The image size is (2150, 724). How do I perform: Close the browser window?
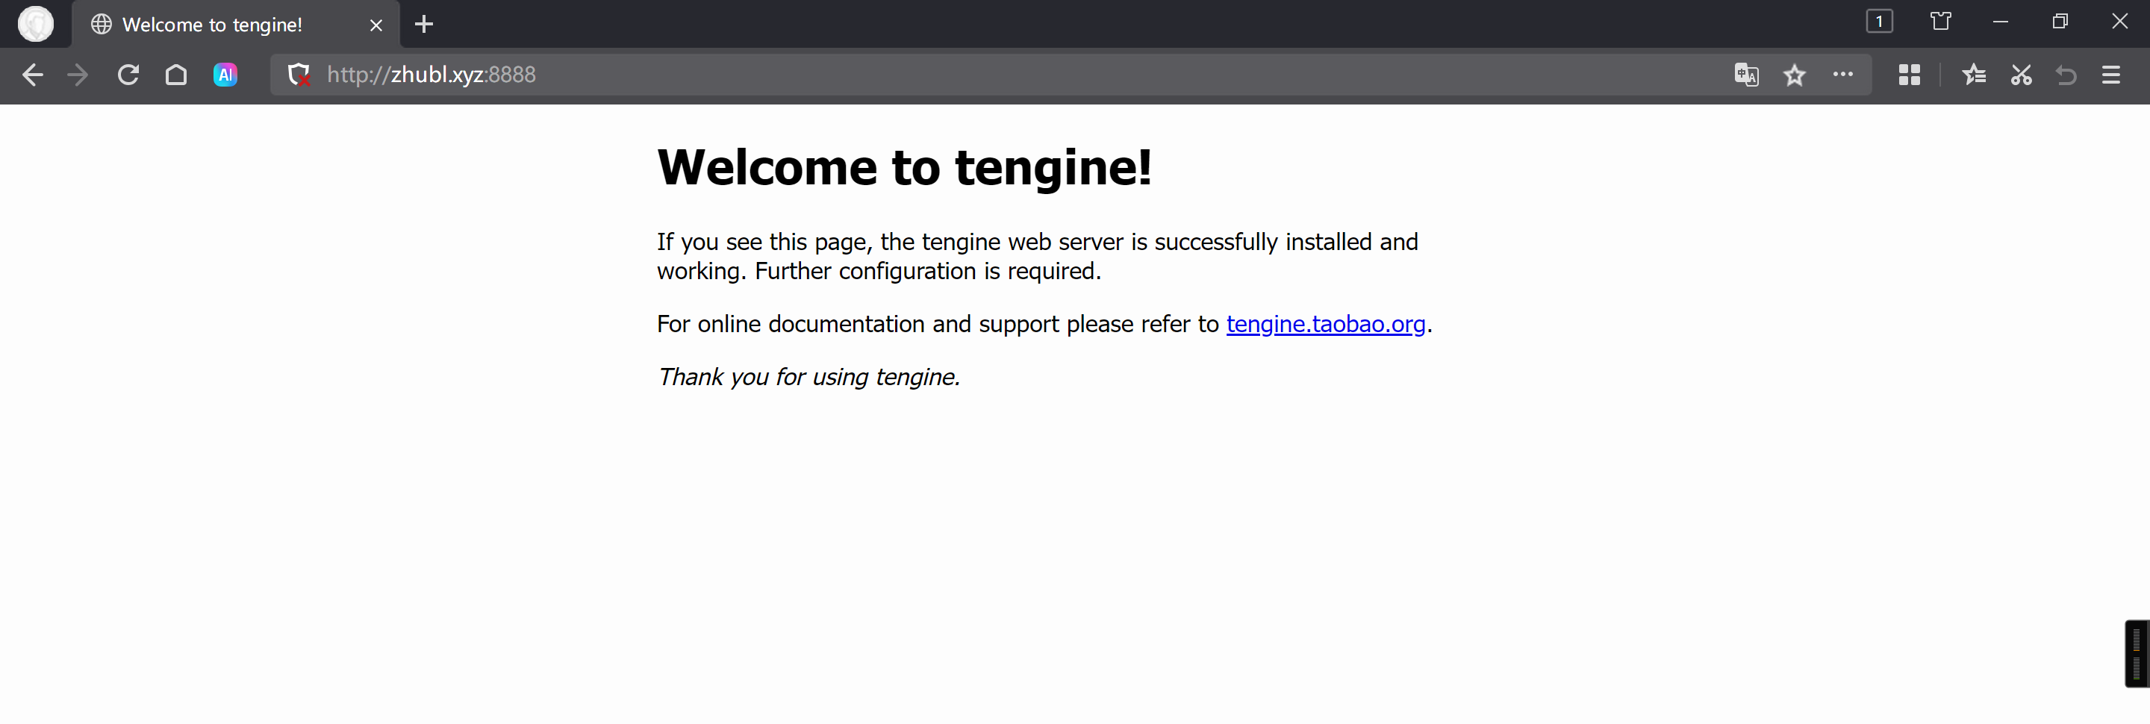pyautogui.click(x=2120, y=22)
